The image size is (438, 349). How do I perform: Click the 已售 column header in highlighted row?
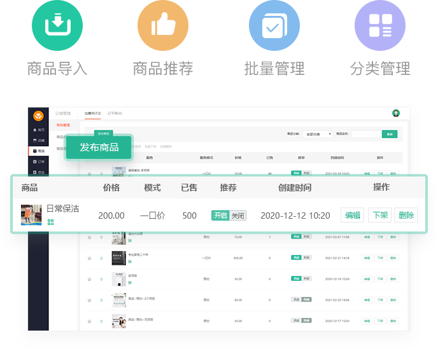coord(189,188)
